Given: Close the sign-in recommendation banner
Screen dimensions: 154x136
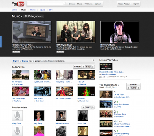Looking at the screenshot, I should tap(94, 60).
